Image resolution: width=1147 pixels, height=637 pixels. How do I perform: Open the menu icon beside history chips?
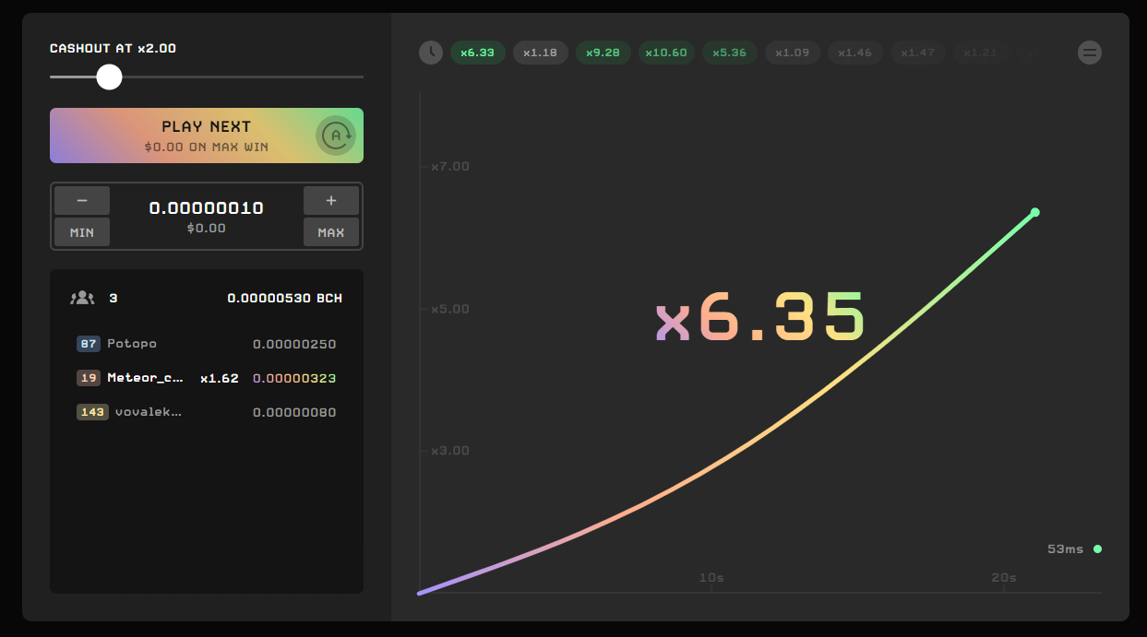coord(1090,53)
